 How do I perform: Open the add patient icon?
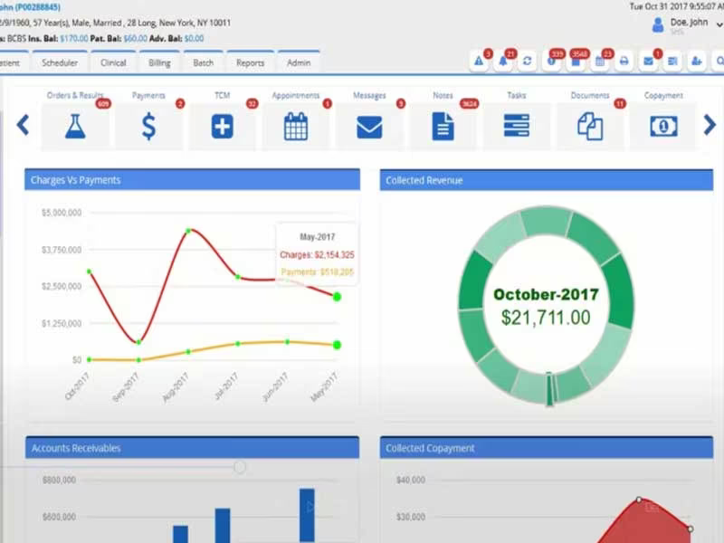[x=696, y=61]
